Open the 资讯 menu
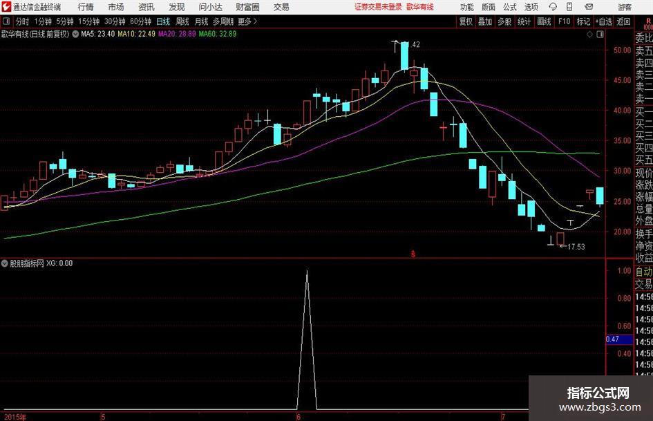653x421 pixels. pos(146,7)
